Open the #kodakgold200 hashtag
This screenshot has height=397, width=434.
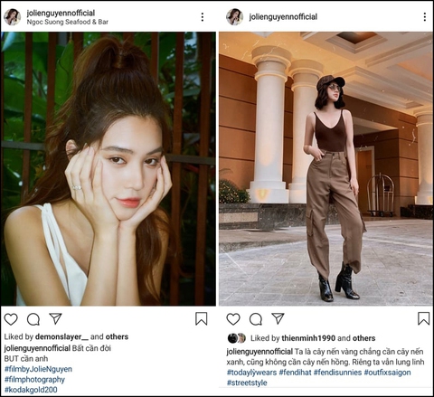click(31, 390)
